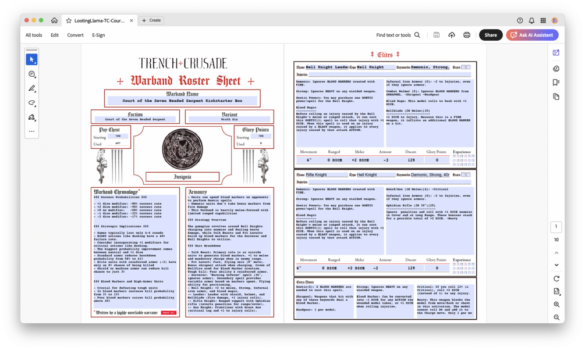This screenshot has width=585, height=350.
Task: Go to next page chevron
Action: click(556, 265)
